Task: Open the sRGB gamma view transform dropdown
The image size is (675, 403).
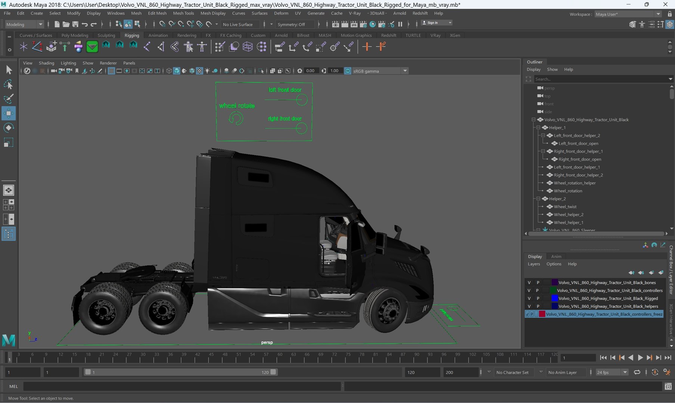Action: [x=380, y=71]
